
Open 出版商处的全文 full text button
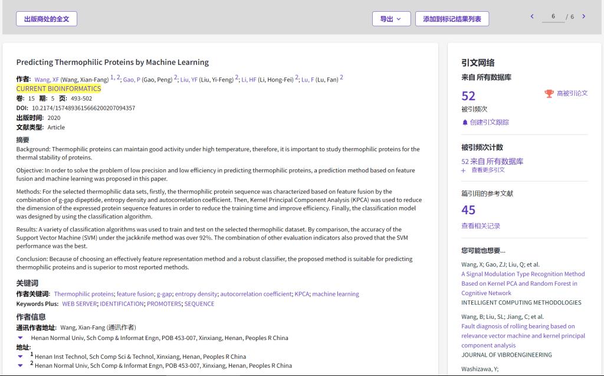47,19
